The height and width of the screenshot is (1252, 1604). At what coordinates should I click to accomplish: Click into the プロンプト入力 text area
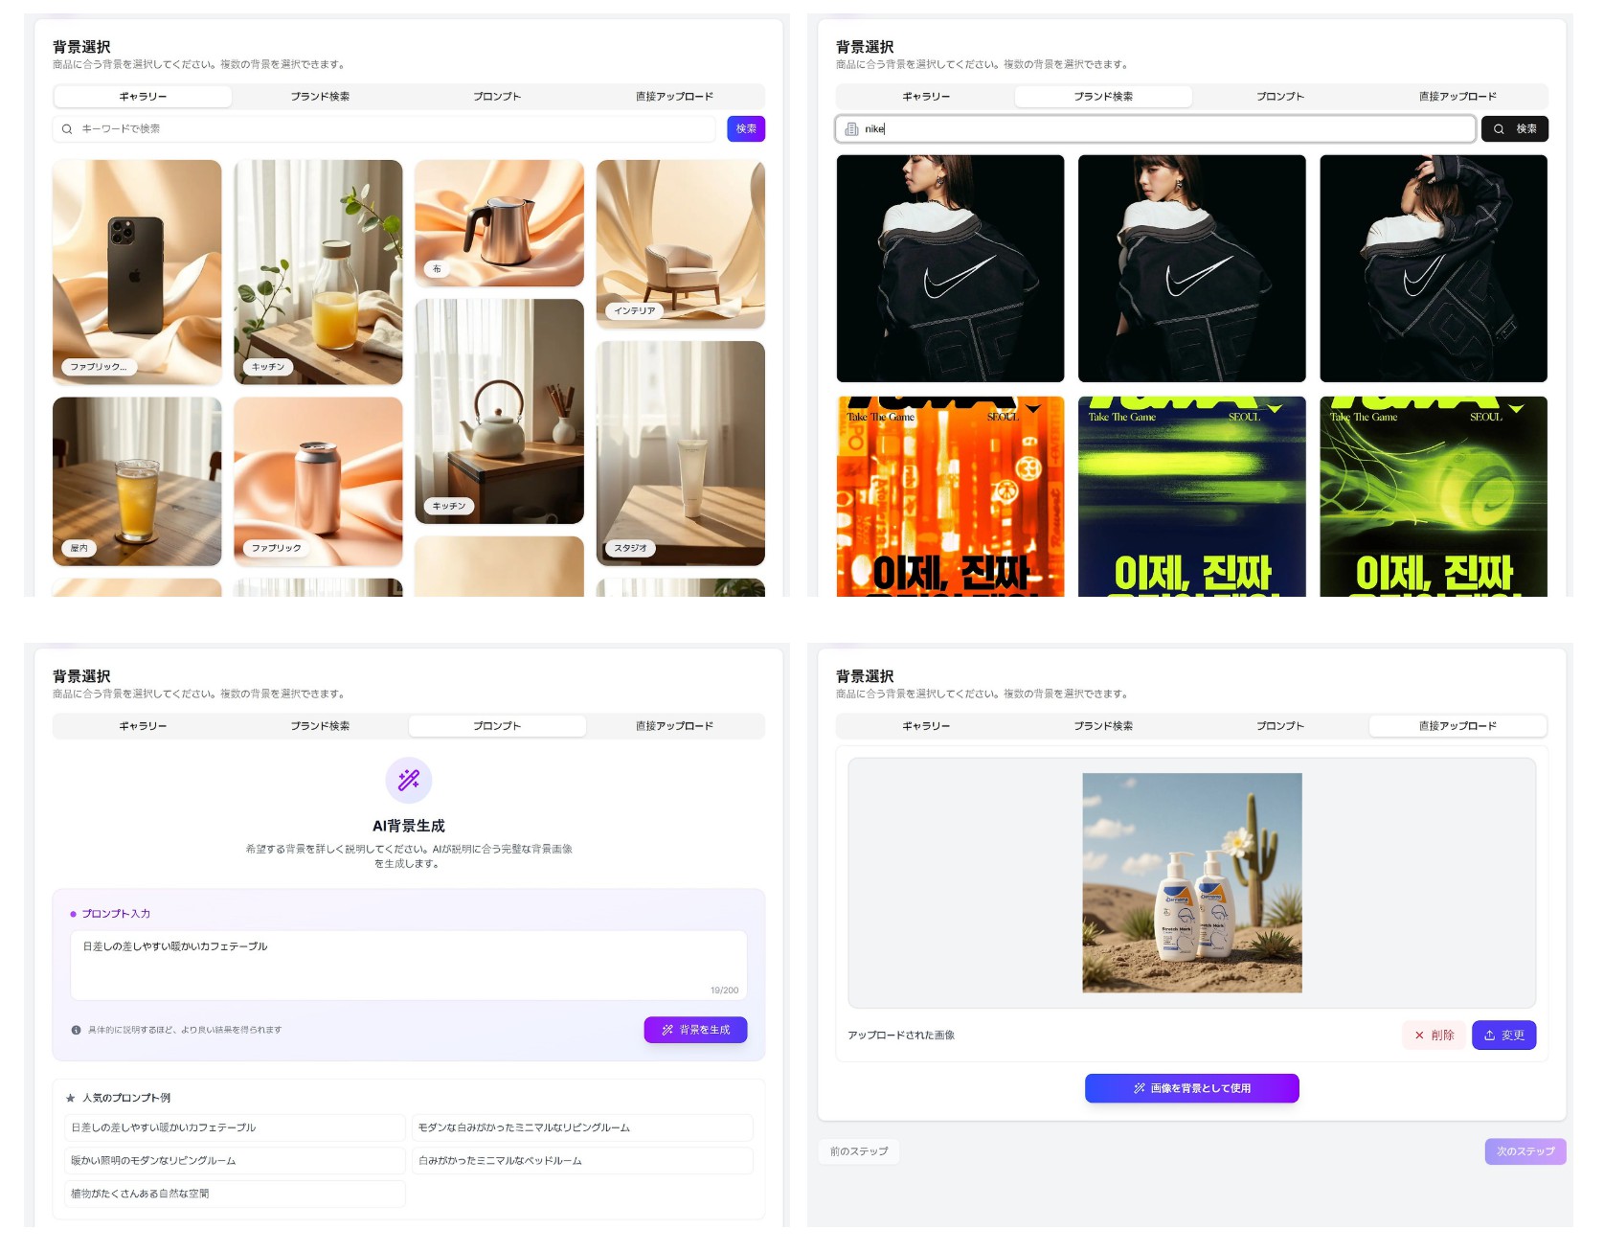(x=409, y=966)
